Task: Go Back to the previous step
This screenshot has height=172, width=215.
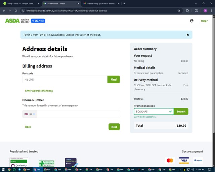Action: pos(28,127)
